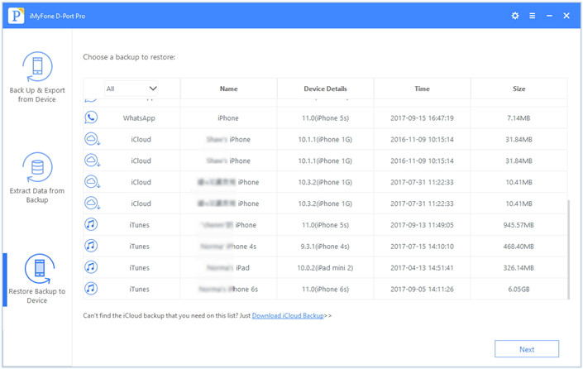Select the WhatsApp backup row label
The image size is (583, 369).
click(139, 118)
